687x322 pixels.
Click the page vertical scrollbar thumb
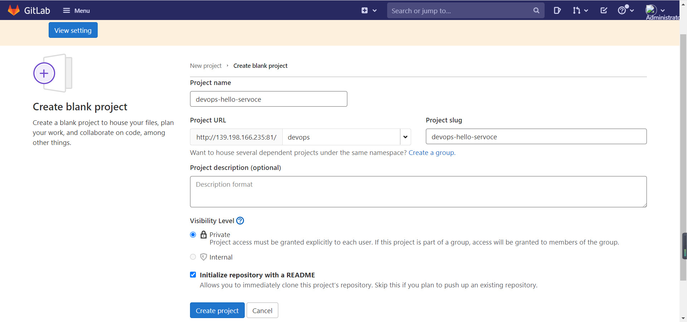coord(683,157)
